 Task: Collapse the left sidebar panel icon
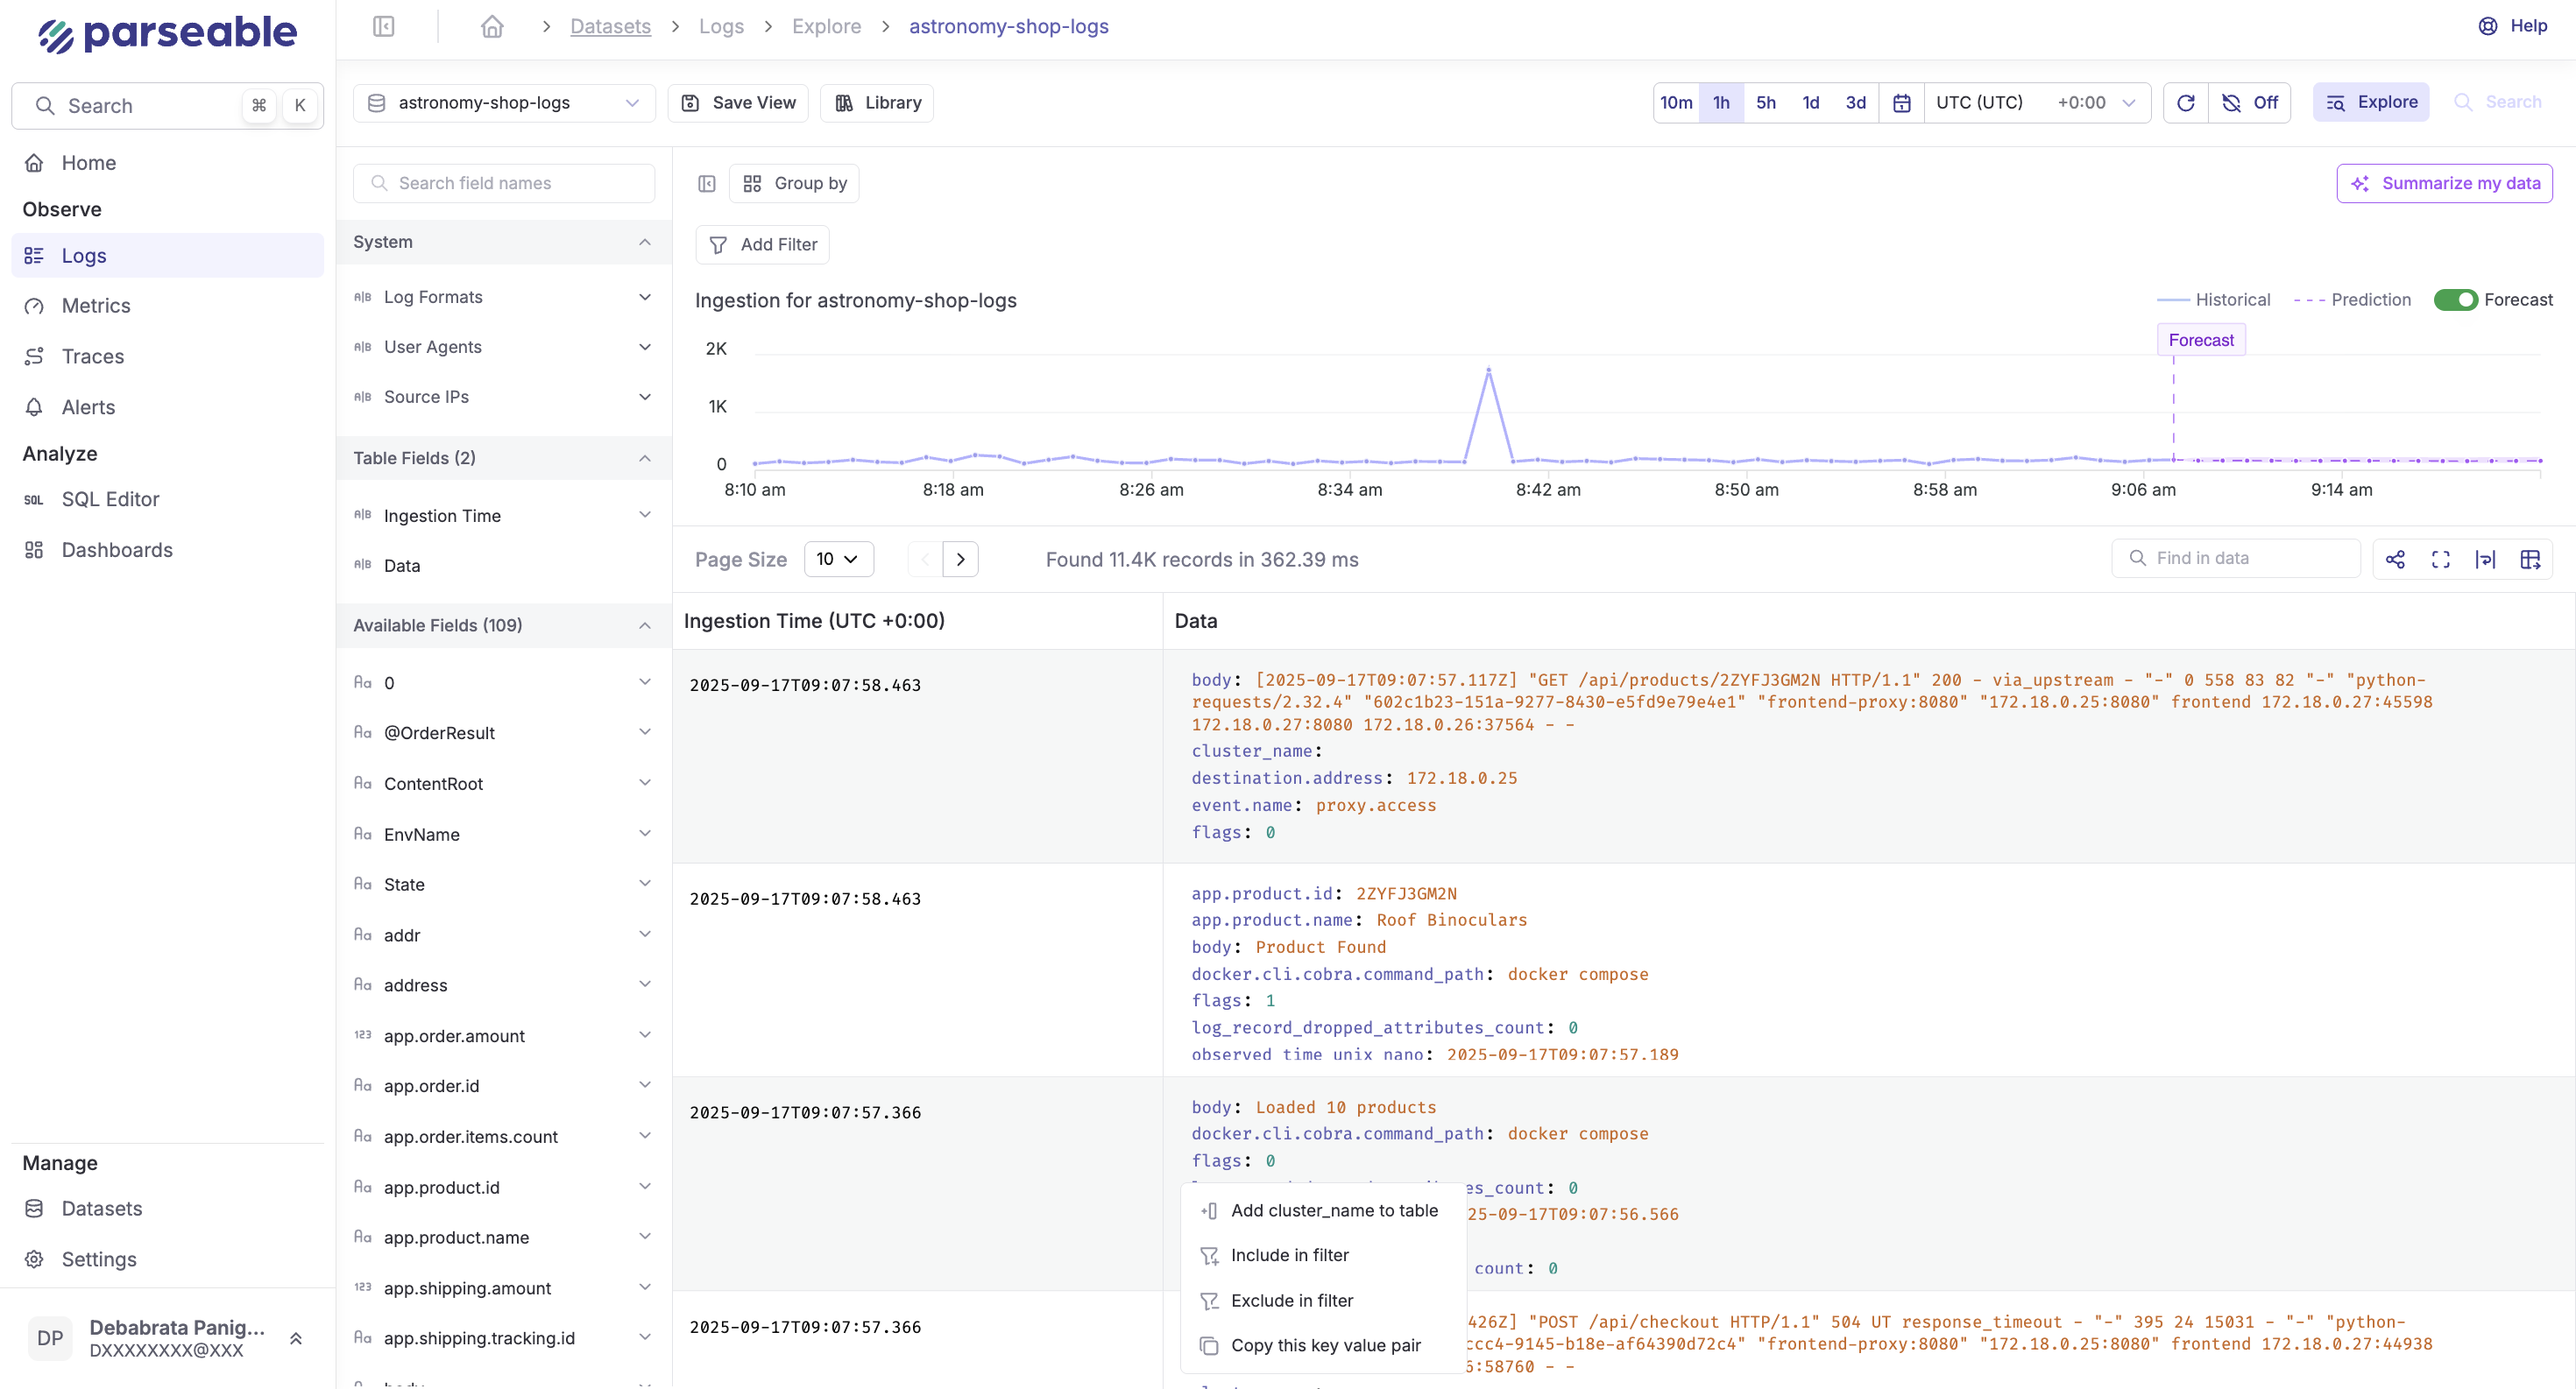click(x=384, y=27)
